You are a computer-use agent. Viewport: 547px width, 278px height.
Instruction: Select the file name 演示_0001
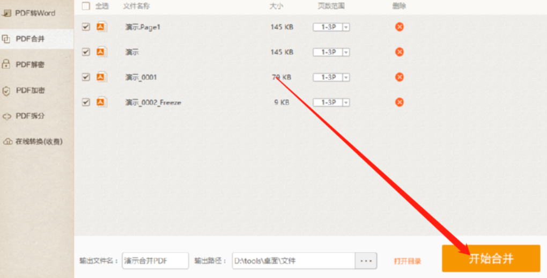pyautogui.click(x=141, y=77)
